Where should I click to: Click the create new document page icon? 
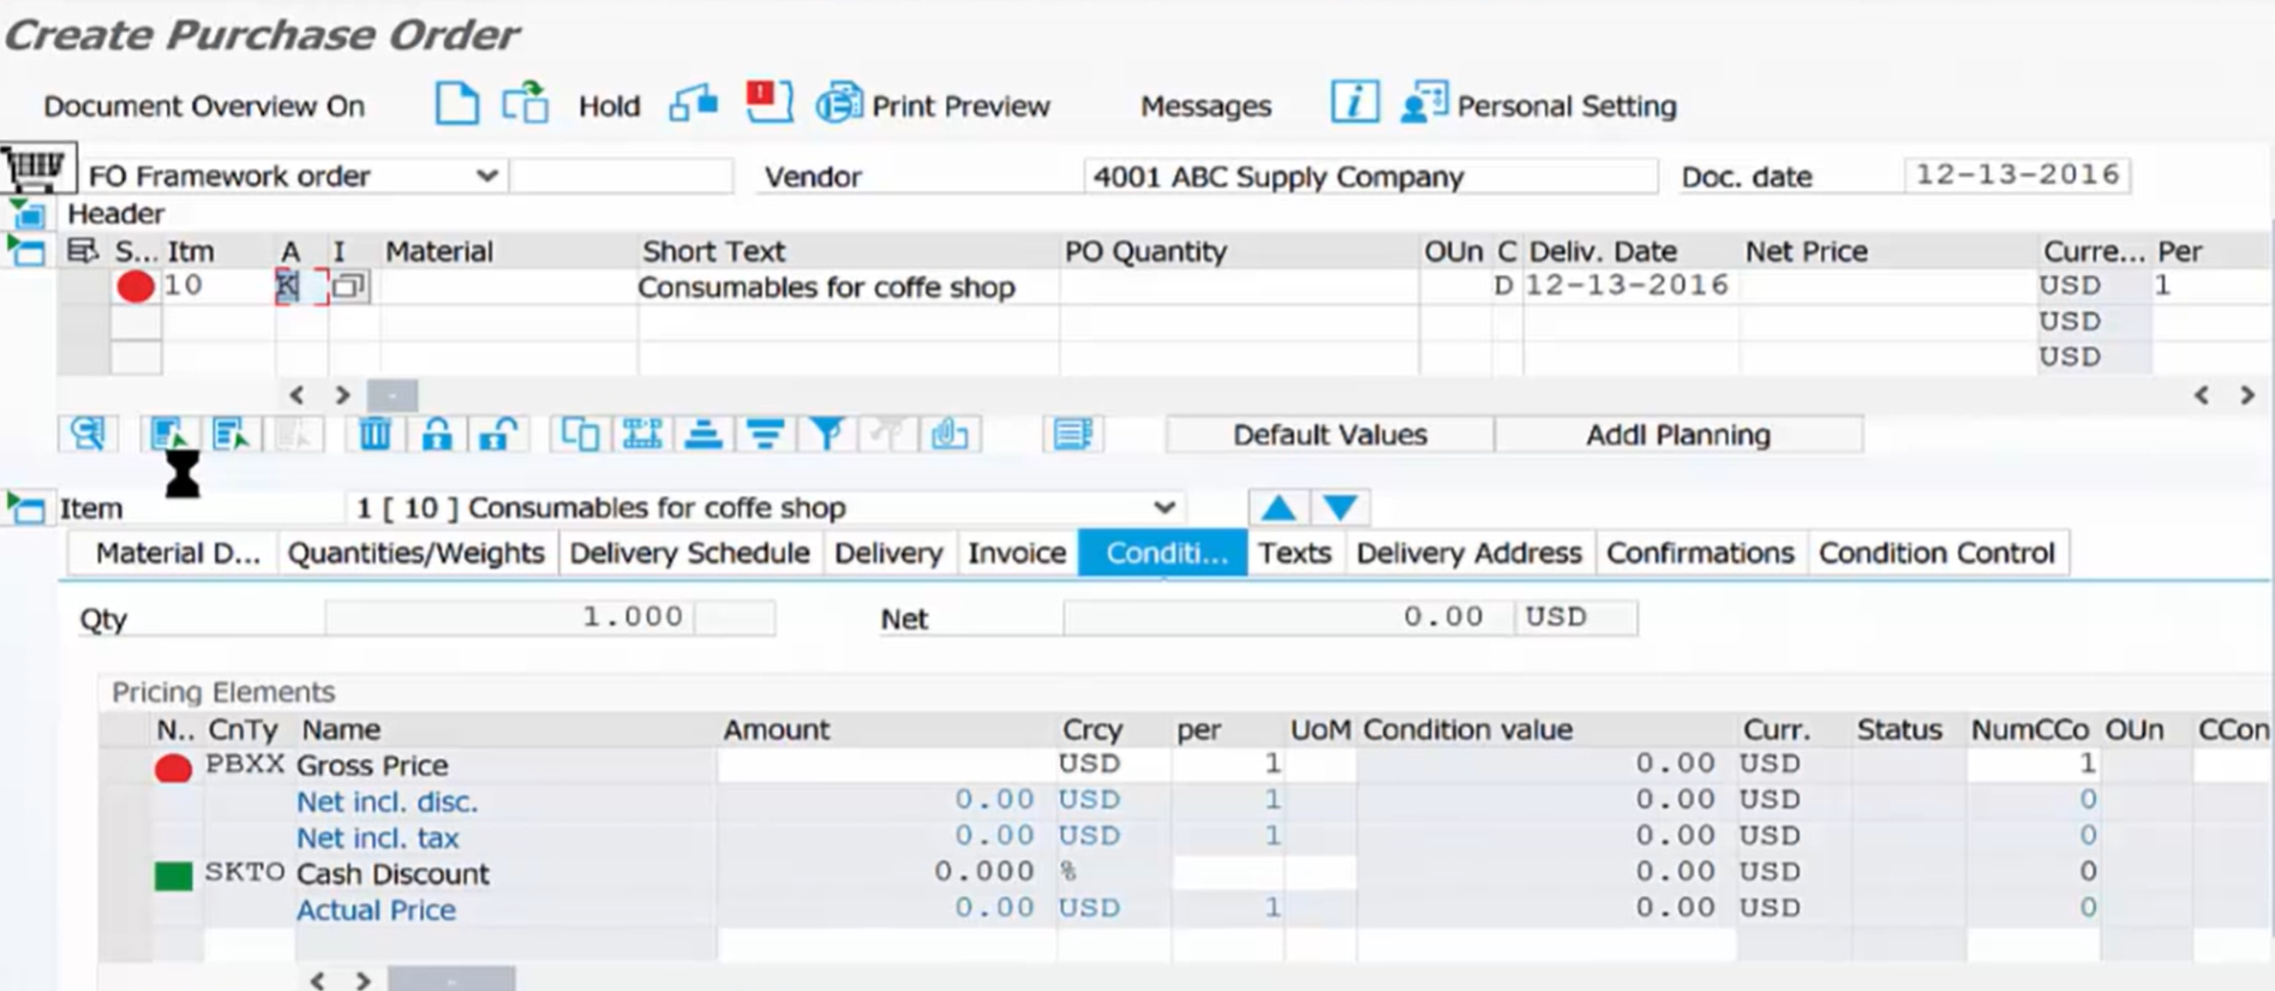(457, 104)
